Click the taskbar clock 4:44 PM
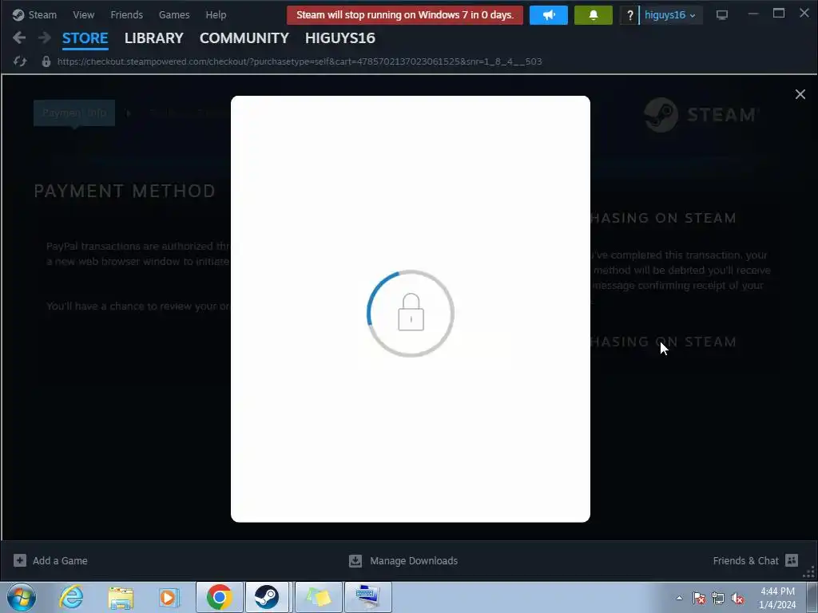This screenshot has height=613, width=818. pos(777,598)
